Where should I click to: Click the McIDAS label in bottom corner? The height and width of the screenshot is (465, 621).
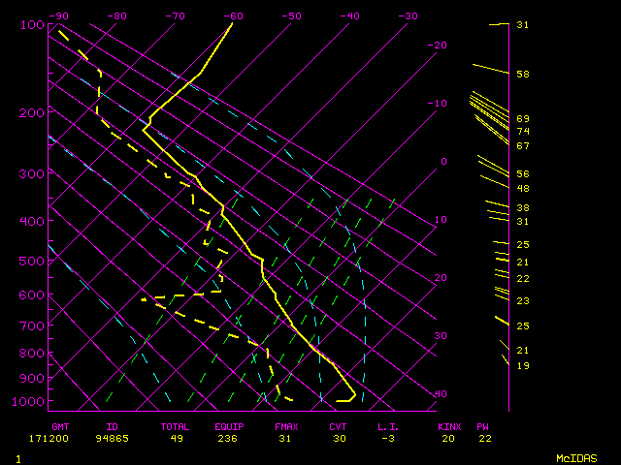pyautogui.click(x=575, y=457)
